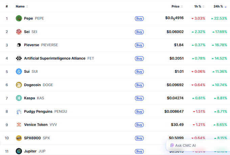Click Buy in the Jupiter row

[139, 151]
